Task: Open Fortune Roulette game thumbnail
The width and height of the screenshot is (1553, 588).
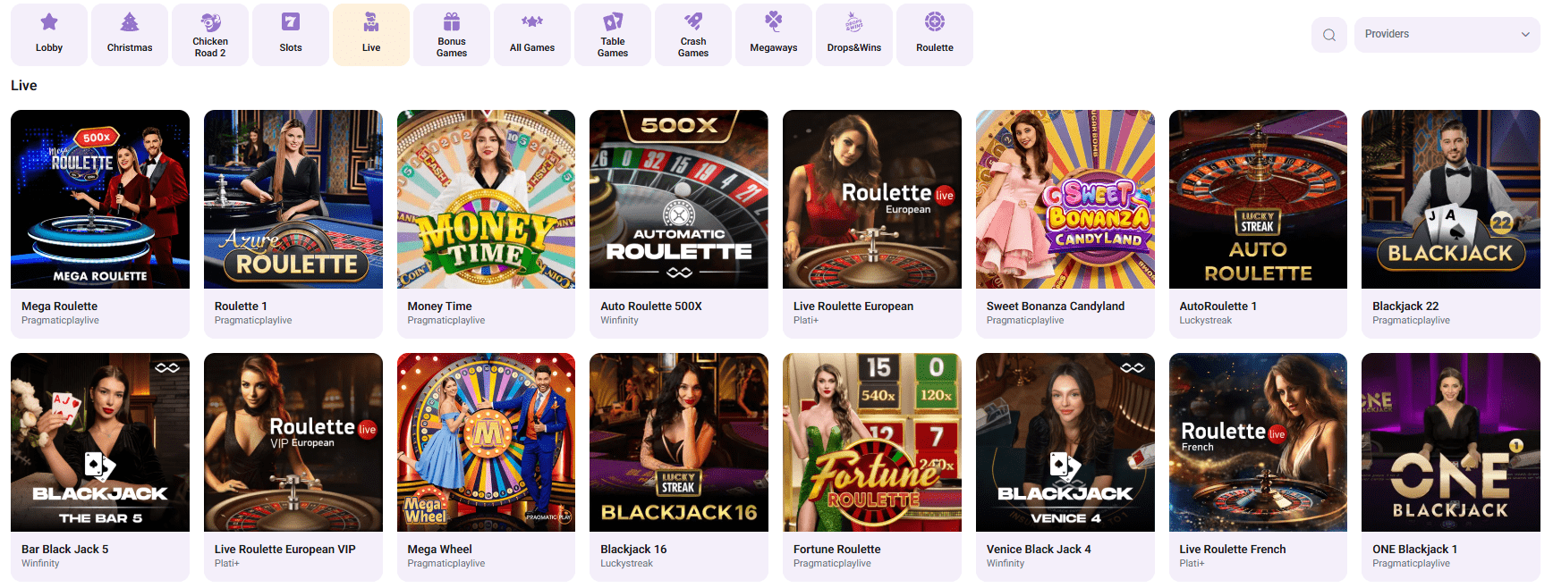Action: pyautogui.click(x=872, y=442)
